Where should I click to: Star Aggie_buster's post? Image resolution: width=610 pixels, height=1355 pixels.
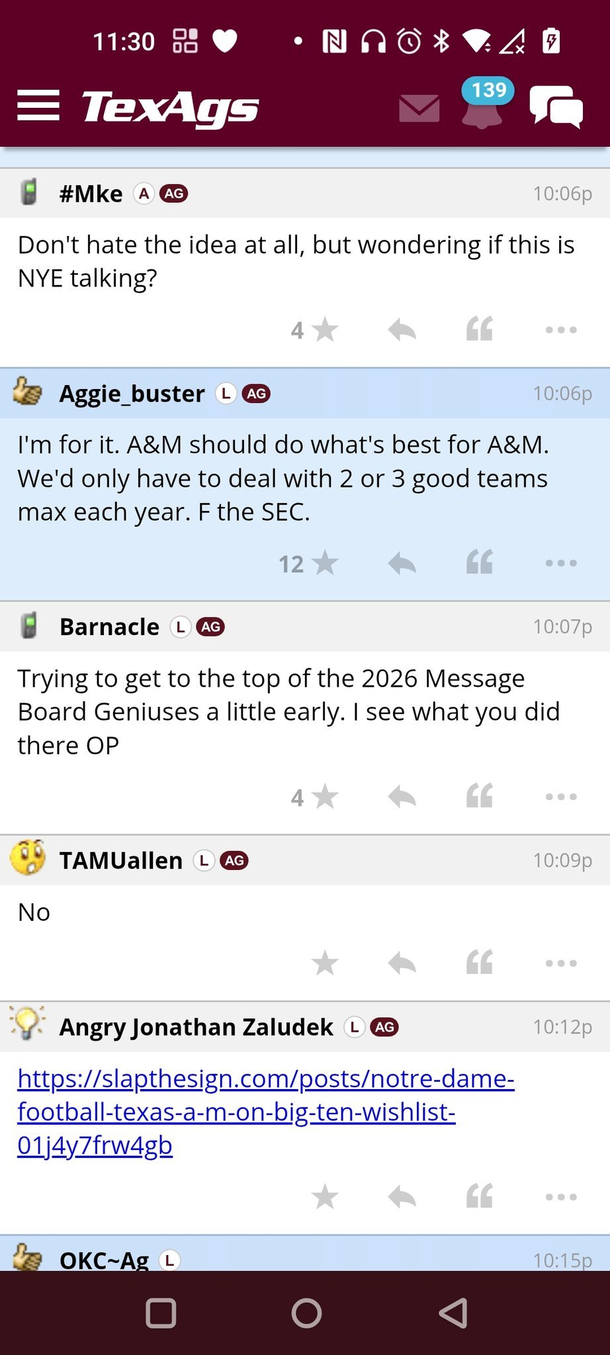[324, 563]
